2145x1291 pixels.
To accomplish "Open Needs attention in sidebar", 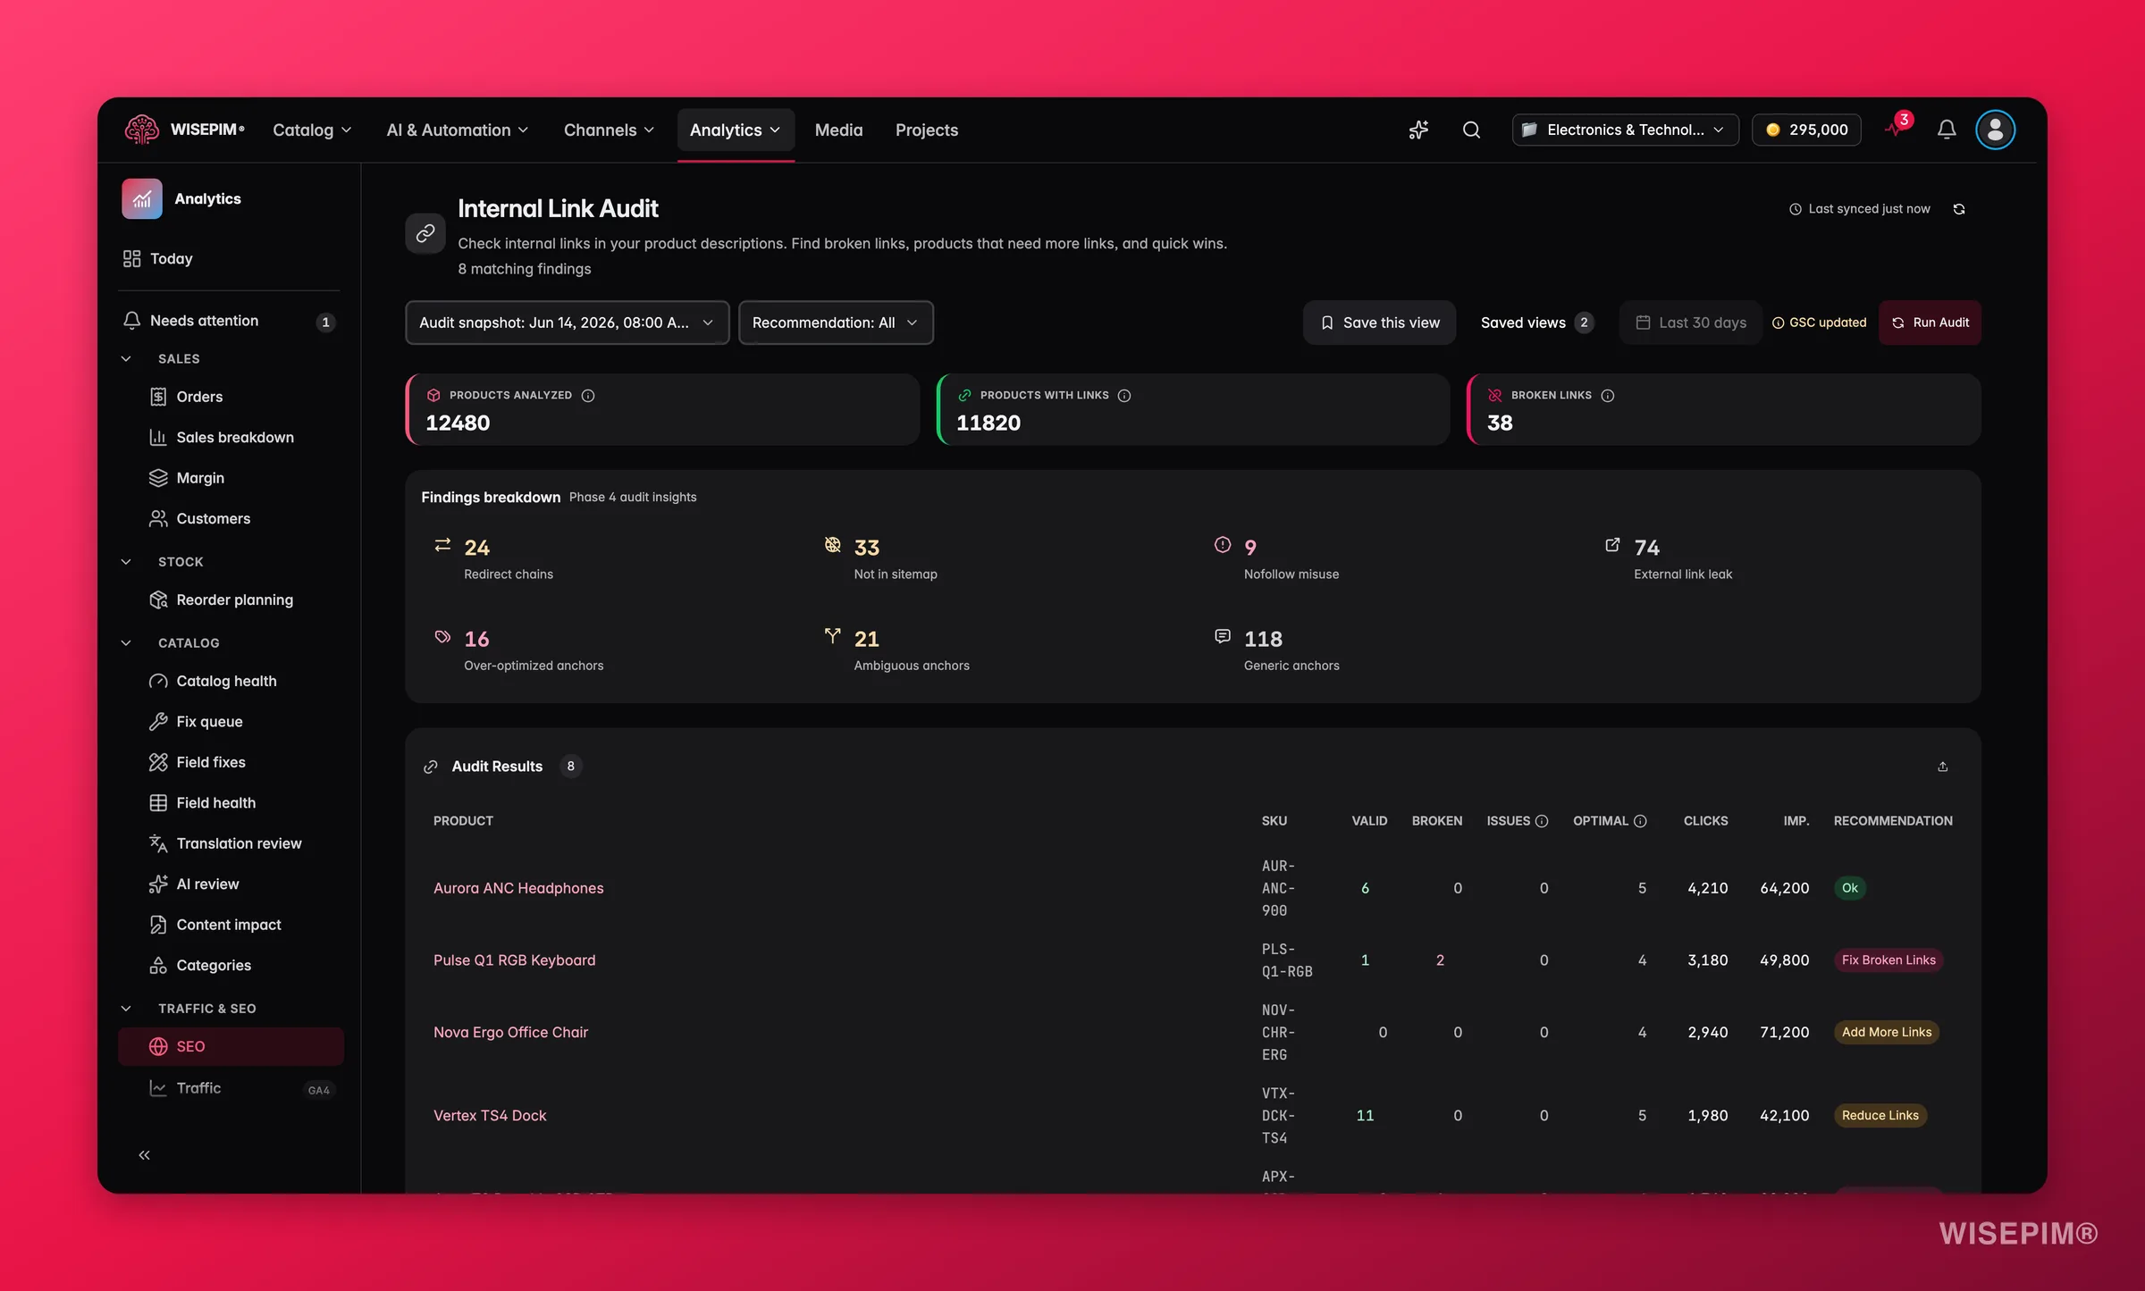I will [229, 322].
